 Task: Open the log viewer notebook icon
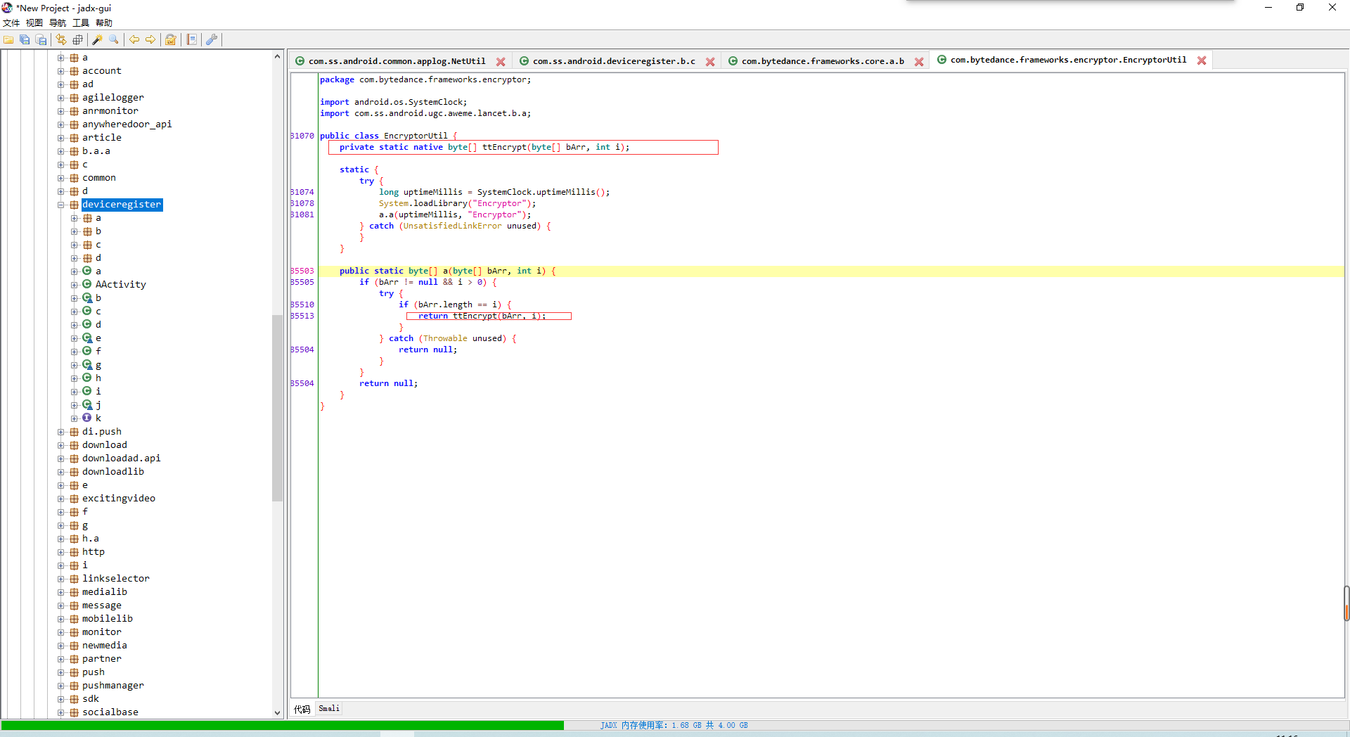191,40
